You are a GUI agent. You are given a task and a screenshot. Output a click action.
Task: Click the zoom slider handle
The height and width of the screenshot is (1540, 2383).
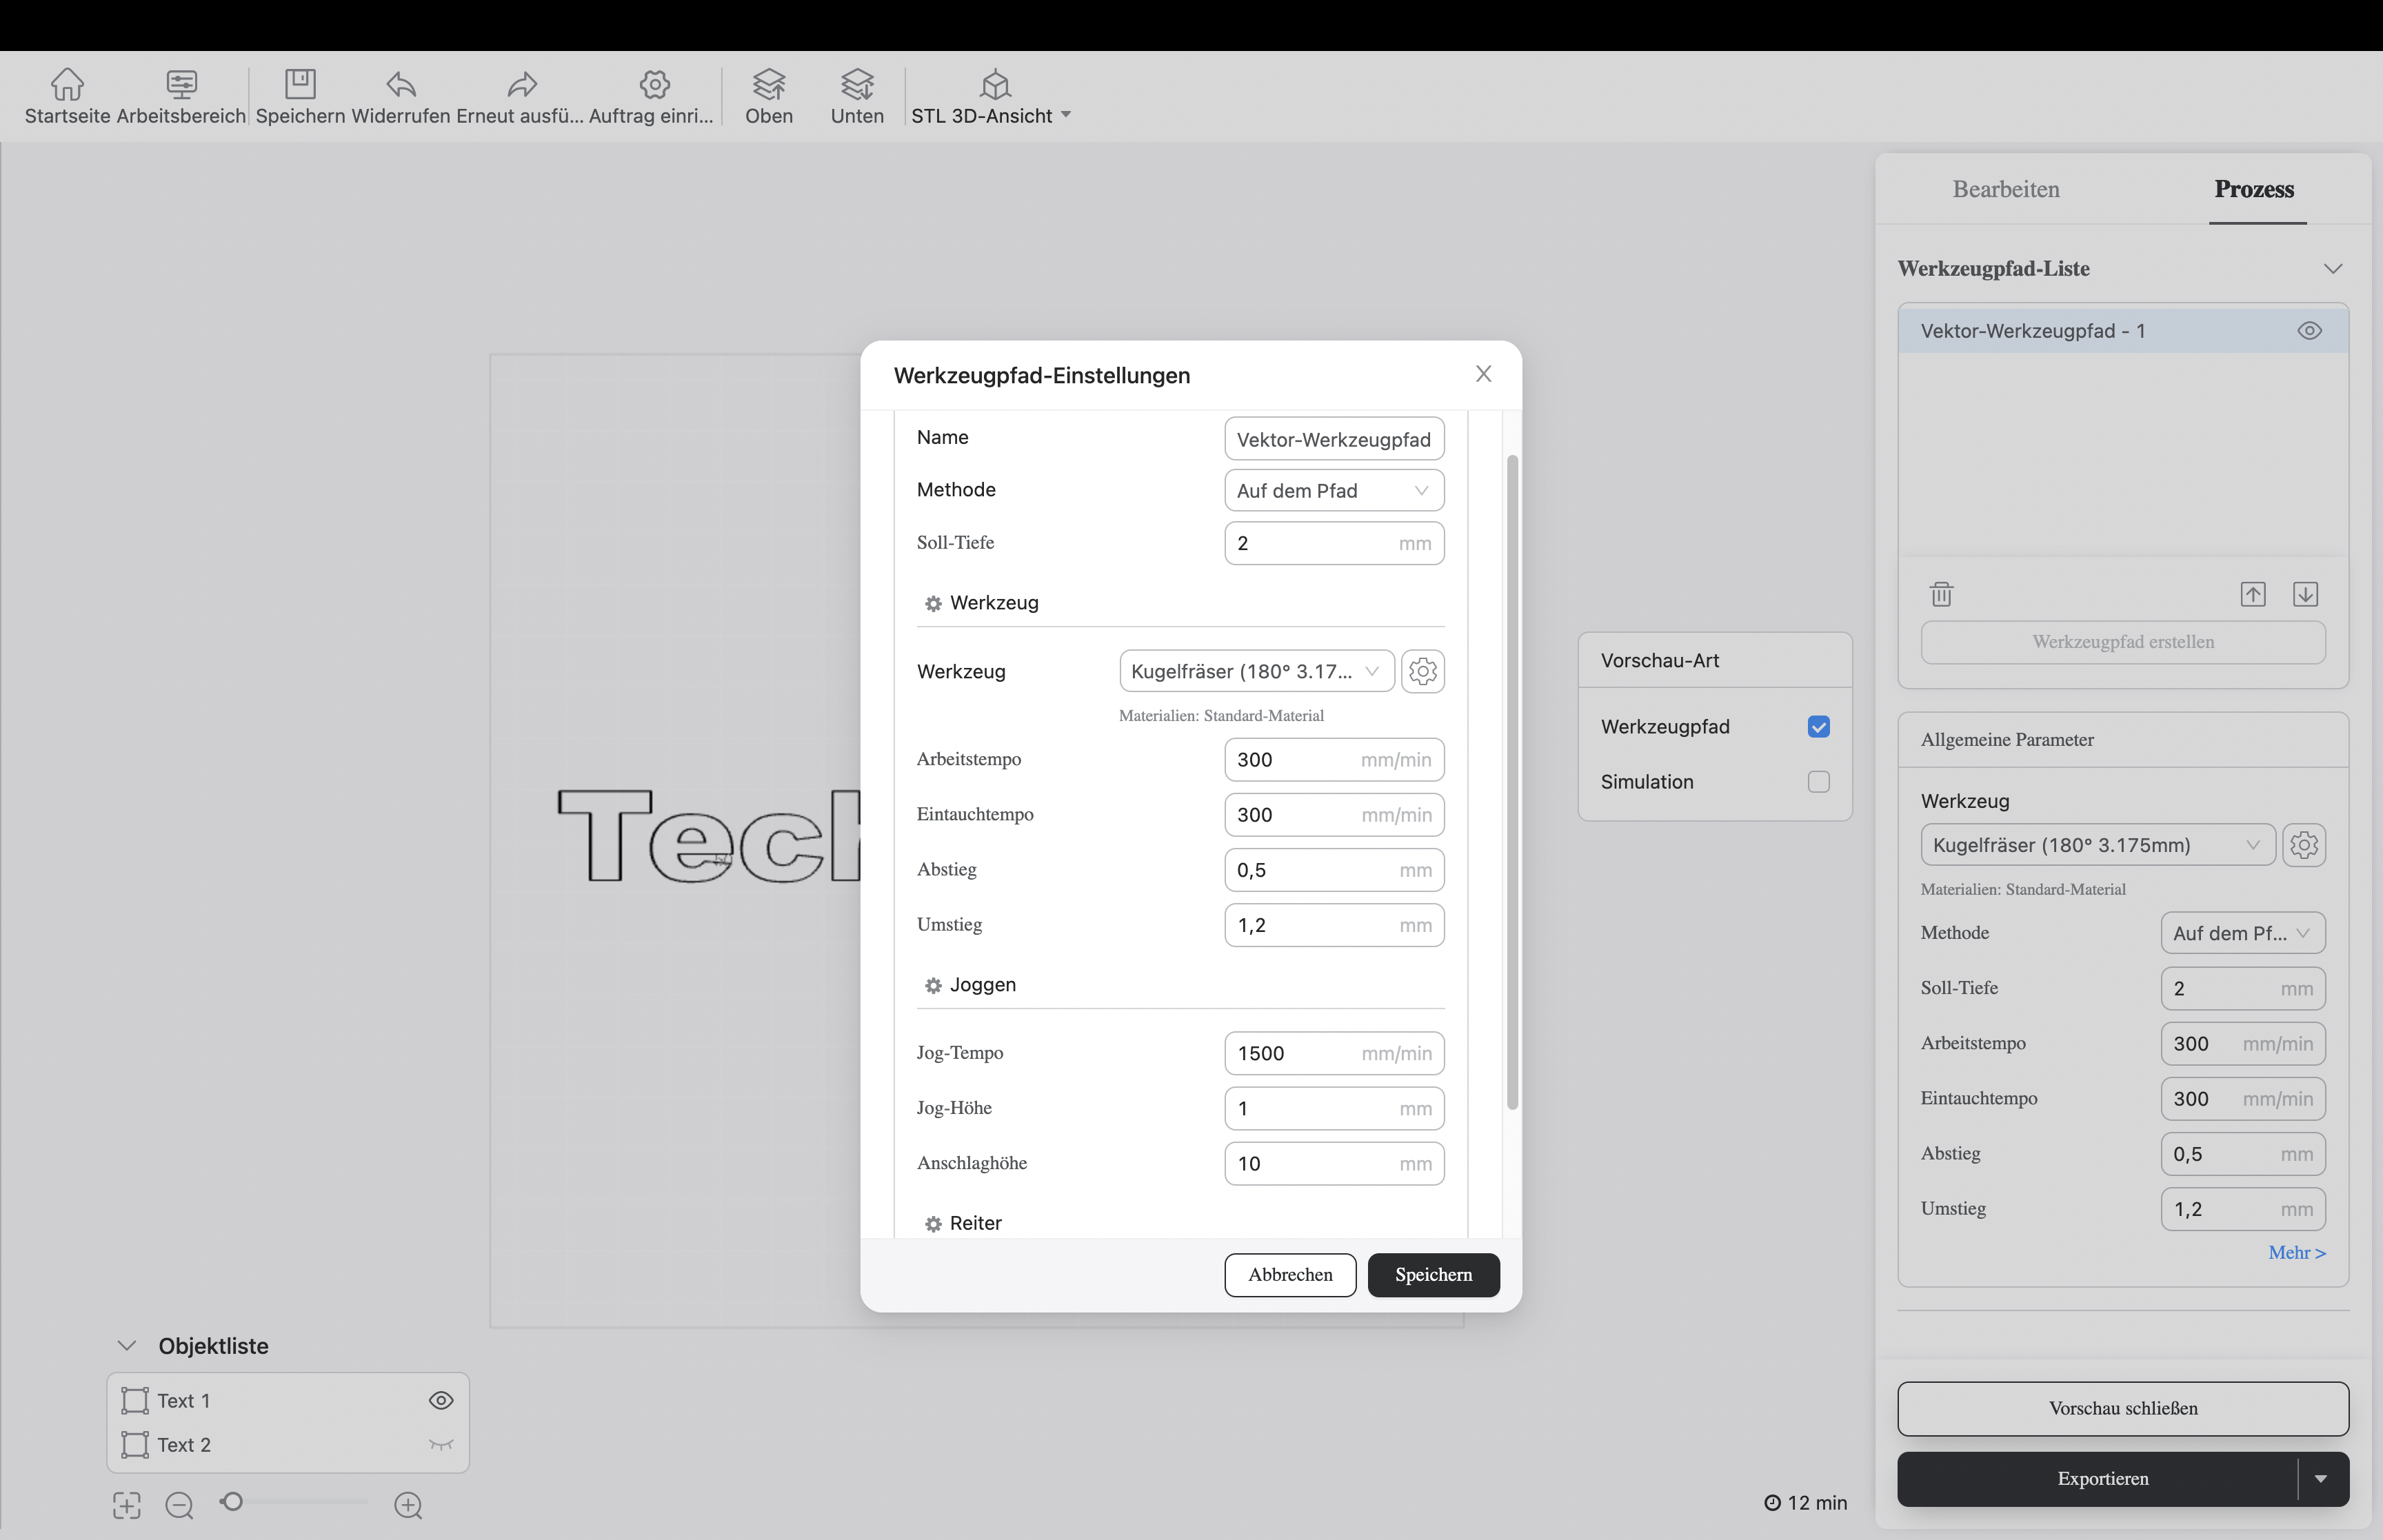click(232, 1502)
